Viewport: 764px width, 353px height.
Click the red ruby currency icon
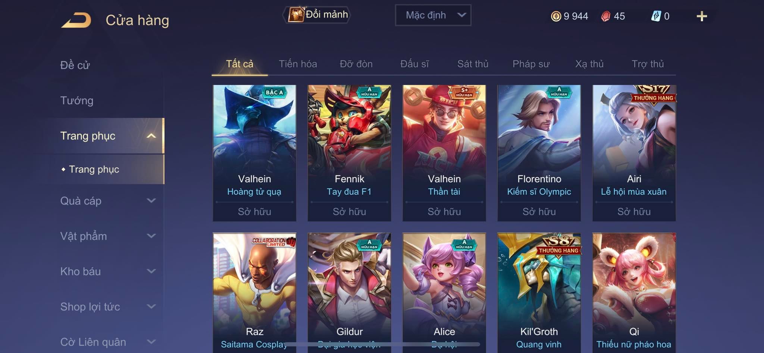tap(606, 16)
